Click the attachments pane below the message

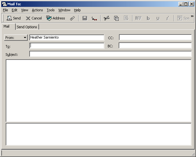98,134
